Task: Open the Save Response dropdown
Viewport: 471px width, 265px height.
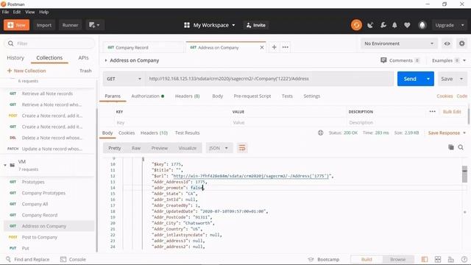Action: click(x=447, y=132)
